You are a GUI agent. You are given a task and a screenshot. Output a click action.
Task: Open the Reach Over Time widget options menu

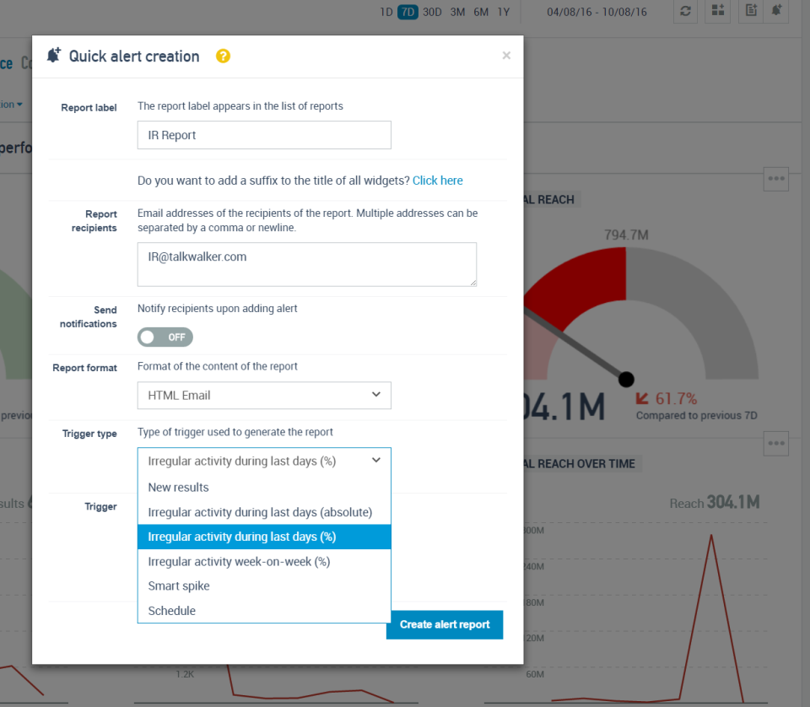[x=775, y=443]
